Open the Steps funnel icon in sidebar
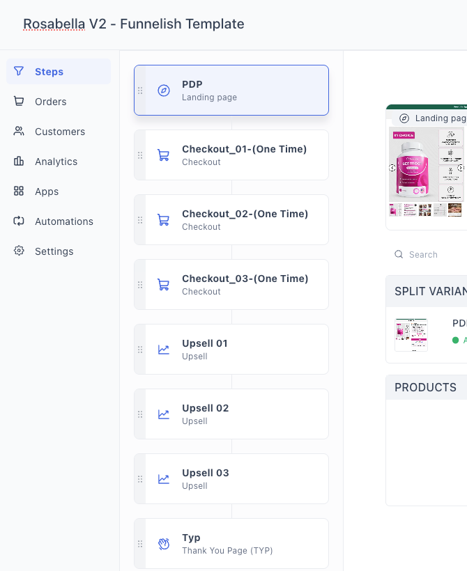Screen dimensions: 467x571 (19, 71)
